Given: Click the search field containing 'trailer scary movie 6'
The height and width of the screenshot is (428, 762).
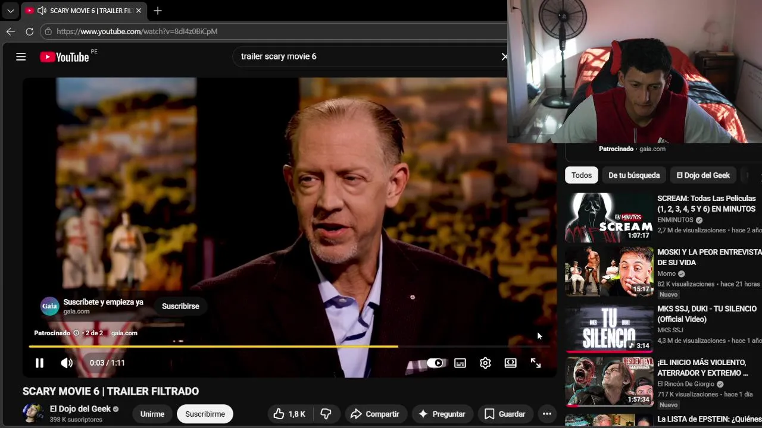Looking at the screenshot, I should point(366,56).
